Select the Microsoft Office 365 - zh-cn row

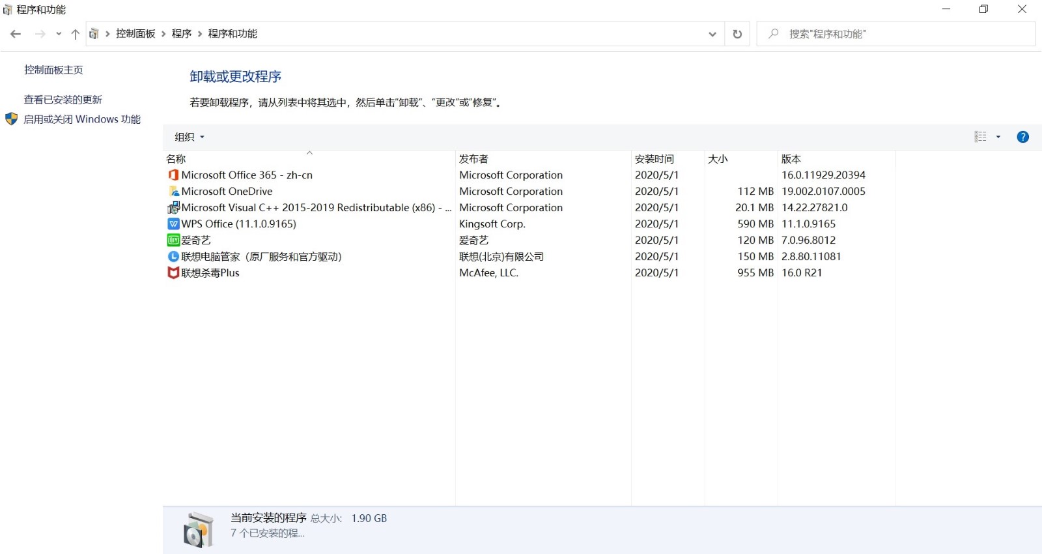[529, 175]
